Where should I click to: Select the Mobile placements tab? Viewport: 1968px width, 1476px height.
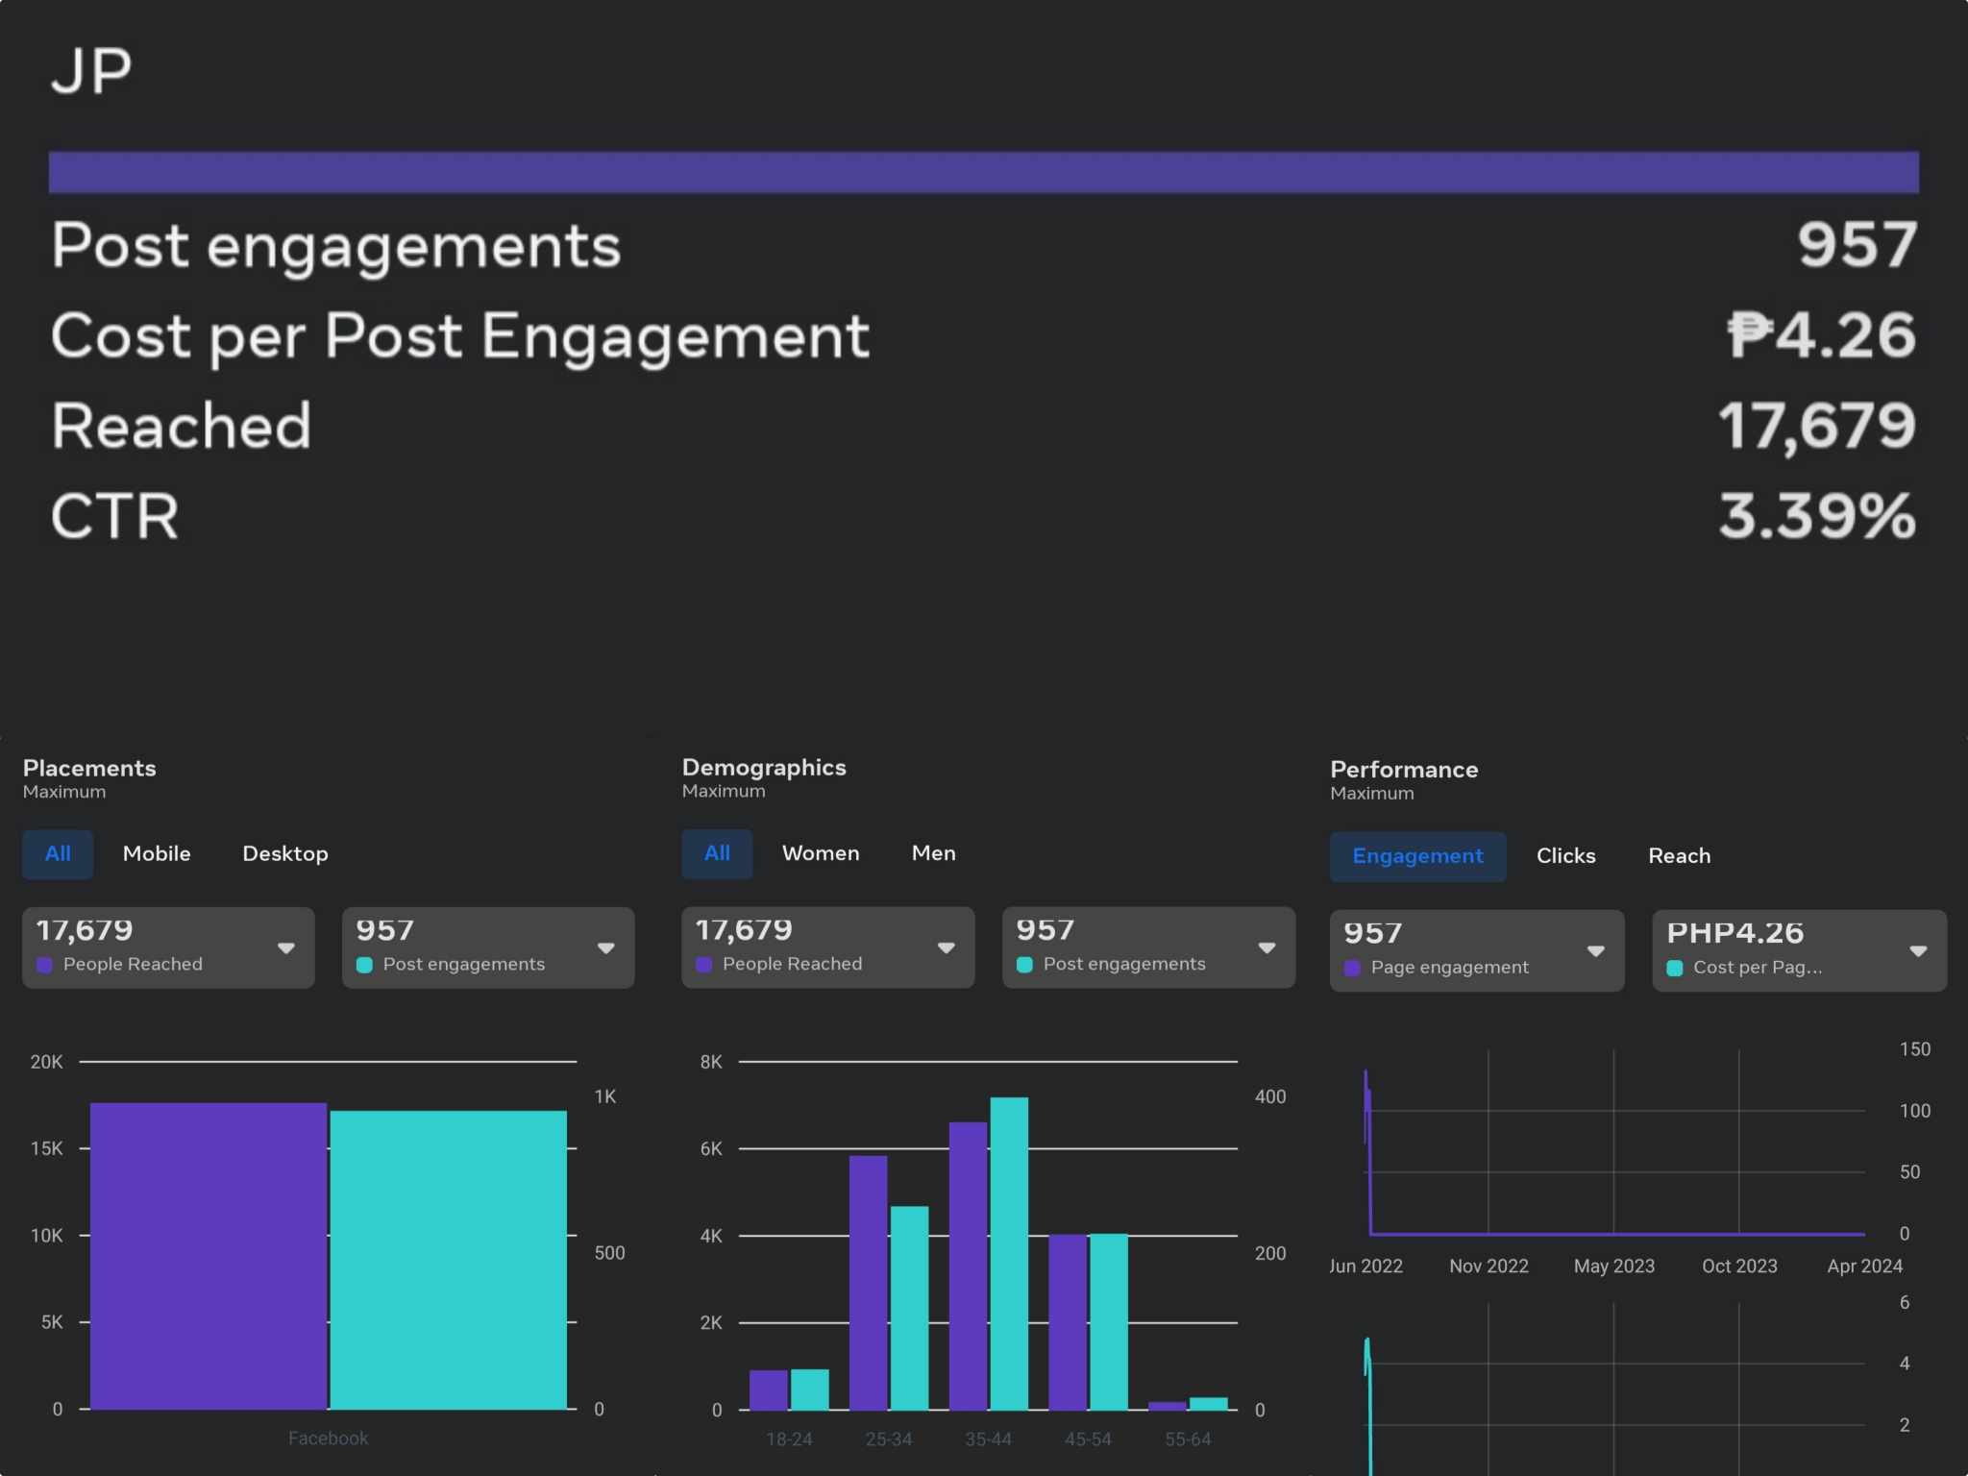157,853
